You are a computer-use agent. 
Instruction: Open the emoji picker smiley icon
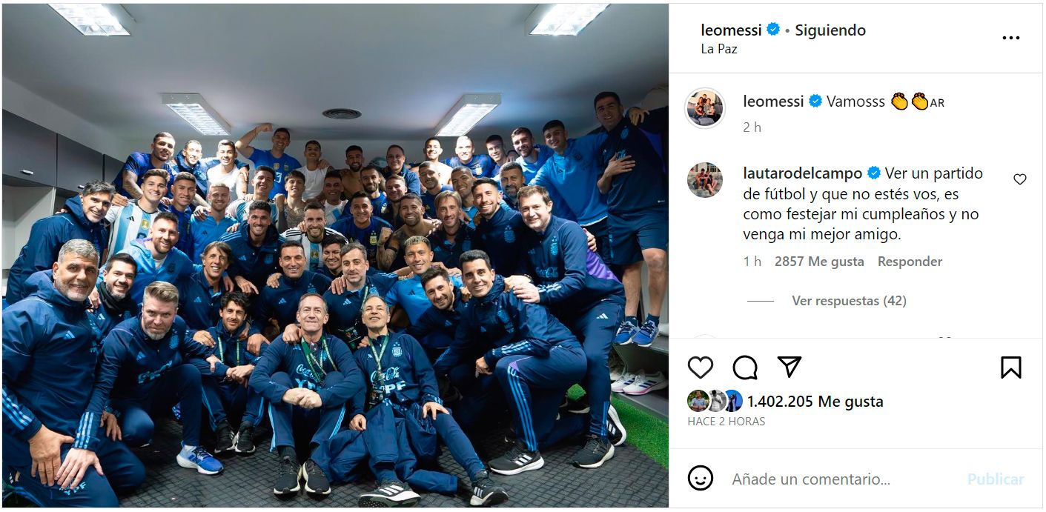click(701, 479)
